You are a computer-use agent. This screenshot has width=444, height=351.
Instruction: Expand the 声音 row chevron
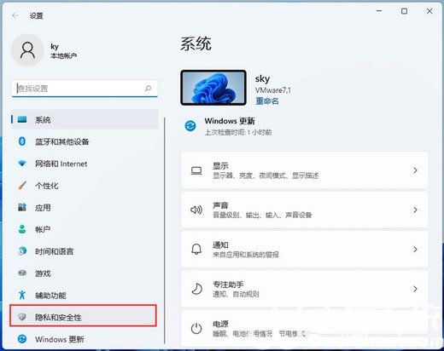(415, 210)
